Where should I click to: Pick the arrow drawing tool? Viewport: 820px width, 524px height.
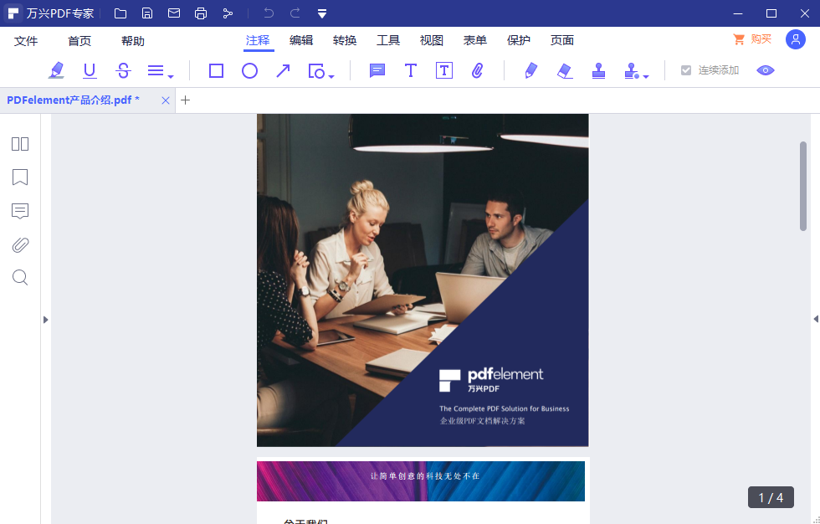[283, 71]
